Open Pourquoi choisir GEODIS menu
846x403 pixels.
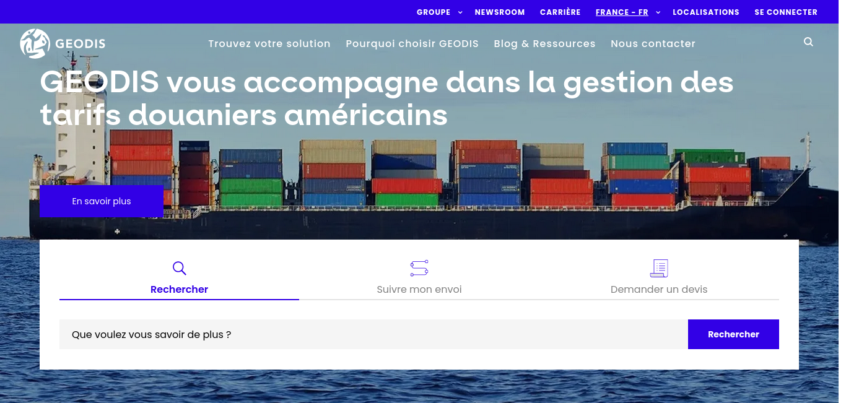point(412,43)
